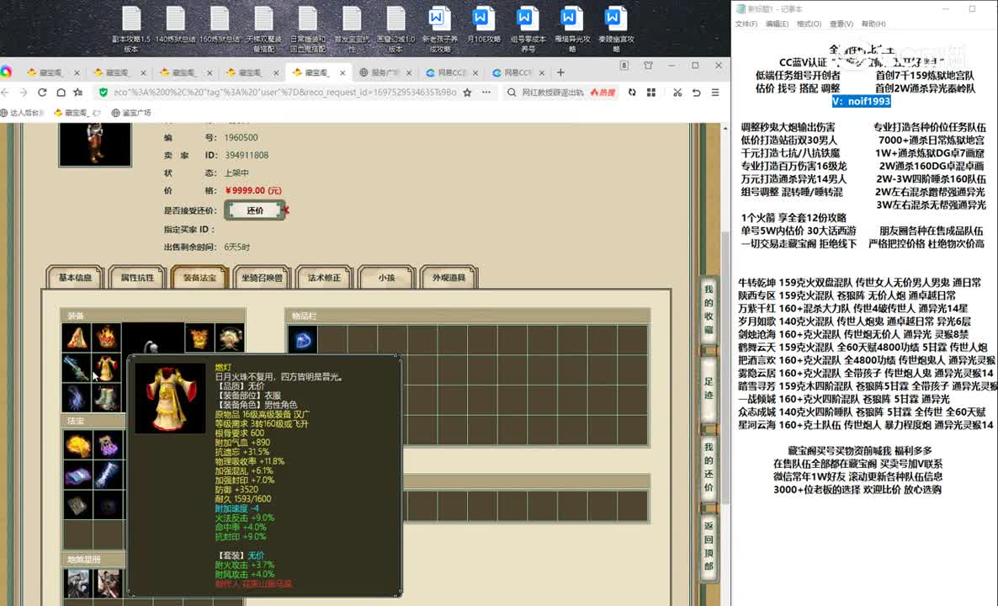This screenshot has height=606, width=998.
Task: Click Notepad line starting 牛转乾坤 159克火双盘混队
Action: click(x=859, y=283)
